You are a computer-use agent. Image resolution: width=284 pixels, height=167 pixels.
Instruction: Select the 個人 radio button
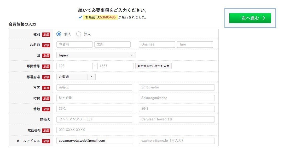[59, 34]
